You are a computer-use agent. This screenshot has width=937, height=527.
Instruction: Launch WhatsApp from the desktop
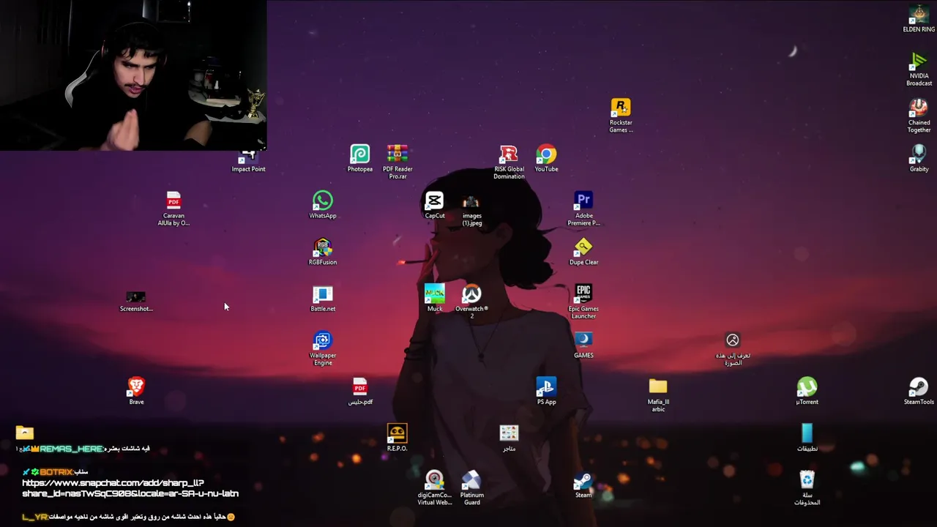323,205
